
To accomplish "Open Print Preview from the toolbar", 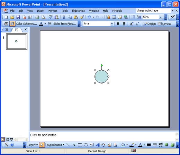I will 43,17.
